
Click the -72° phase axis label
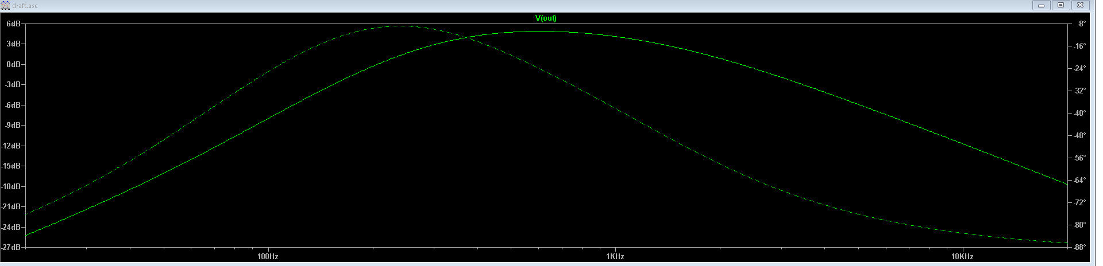click(x=1080, y=202)
